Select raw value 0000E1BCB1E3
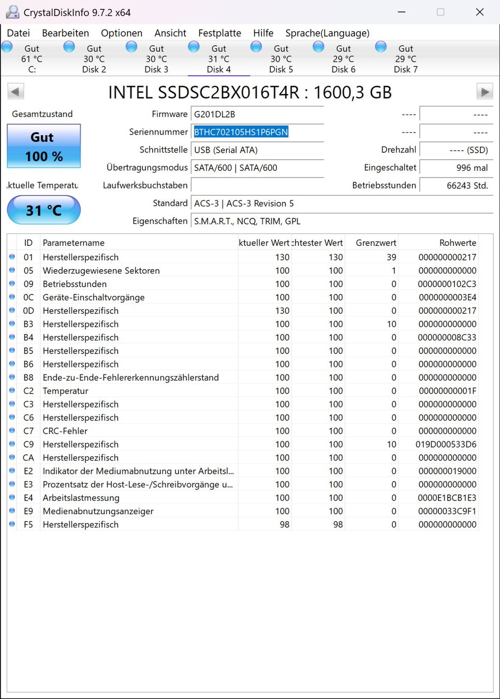 tap(447, 498)
